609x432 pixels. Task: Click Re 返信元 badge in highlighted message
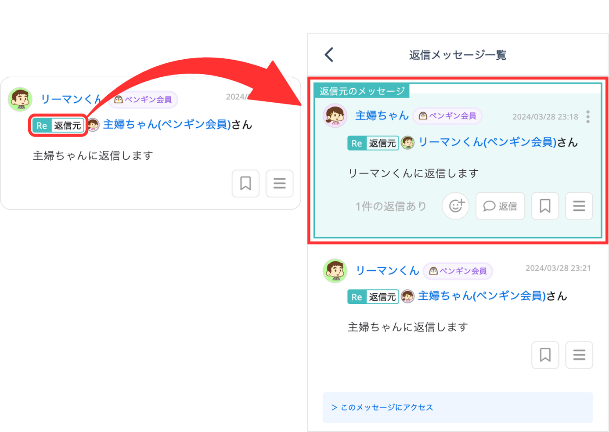click(x=373, y=143)
